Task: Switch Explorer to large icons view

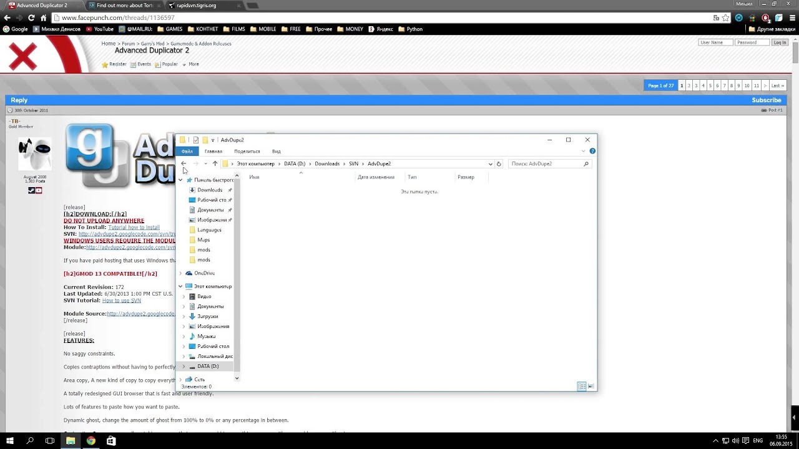Action: point(591,387)
